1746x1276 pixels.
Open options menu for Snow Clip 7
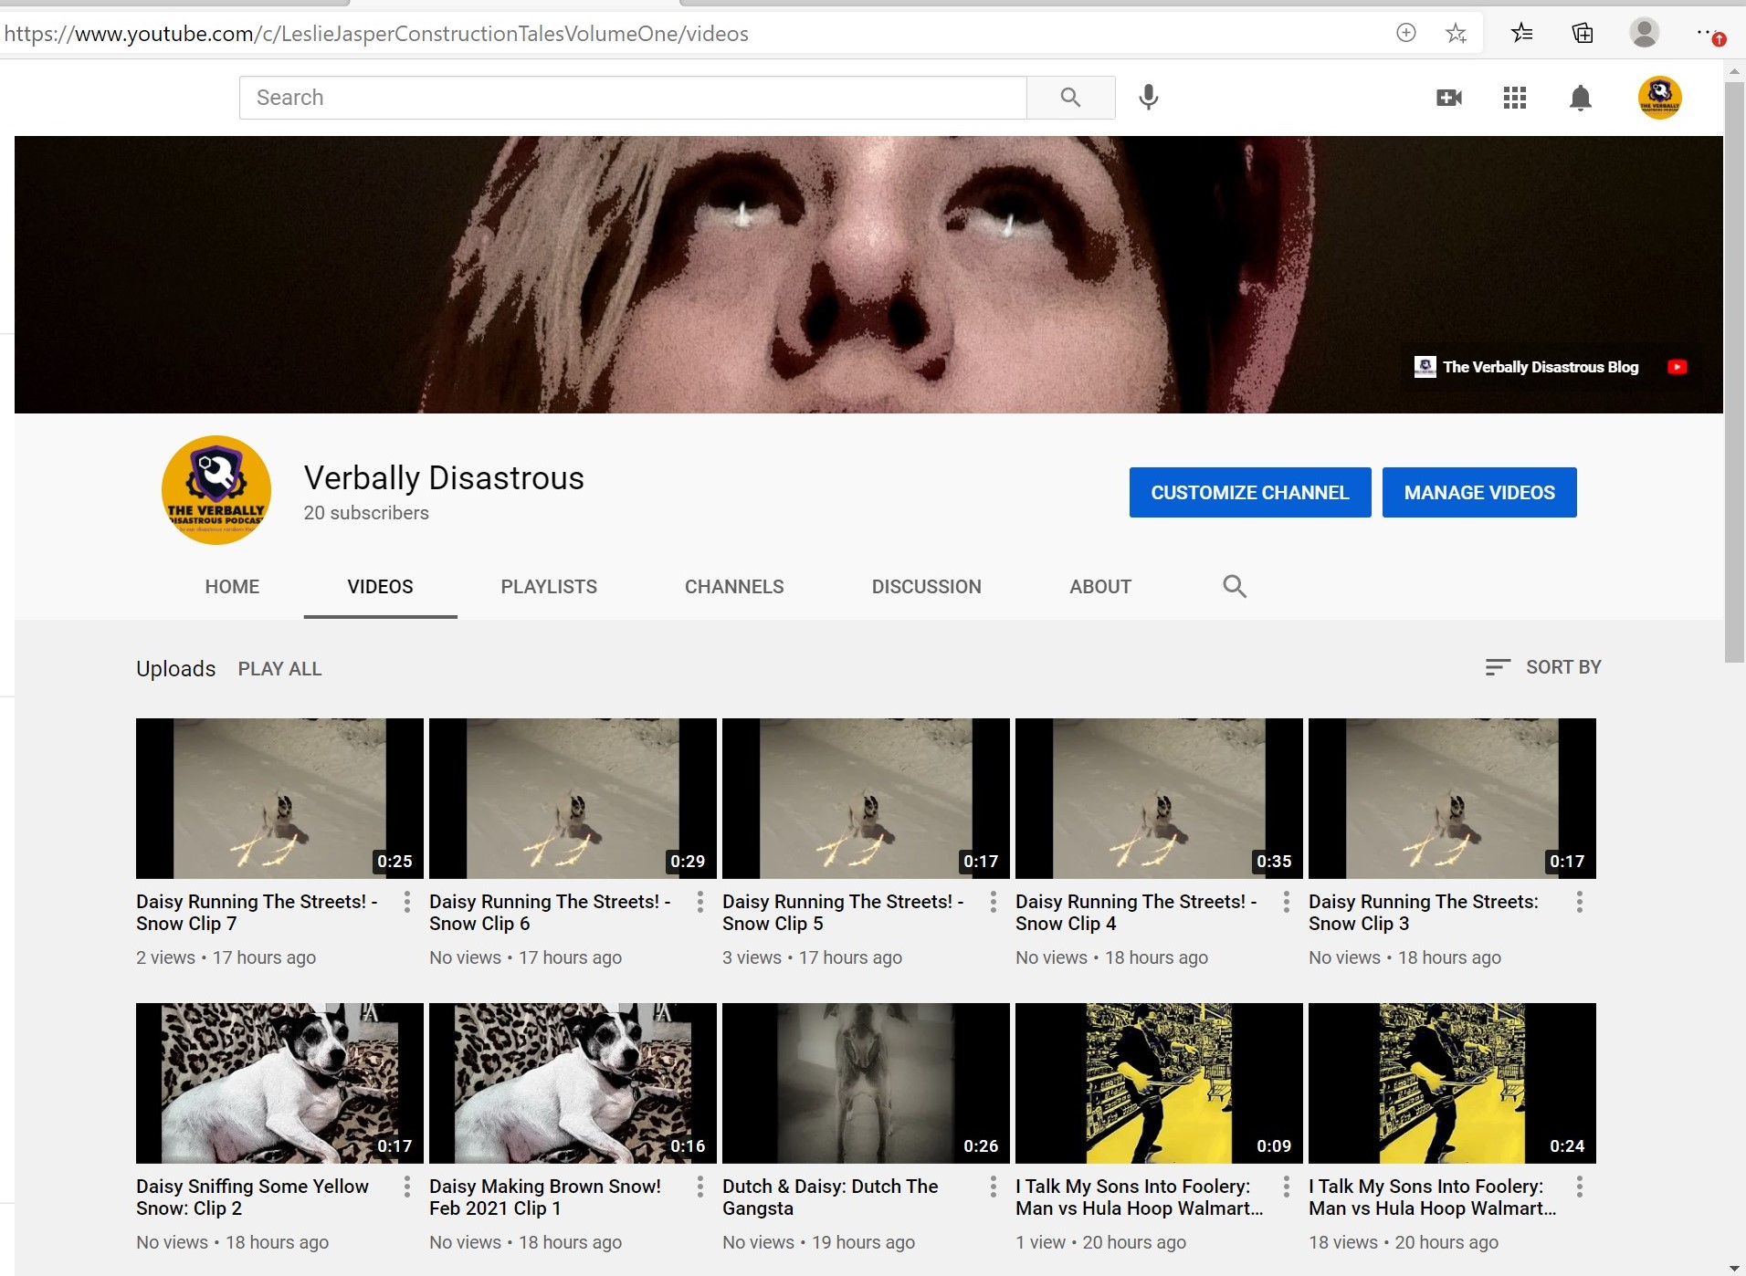pyautogui.click(x=407, y=902)
